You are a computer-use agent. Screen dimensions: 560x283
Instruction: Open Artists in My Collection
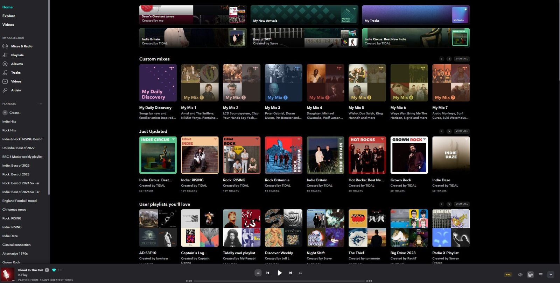pos(12,90)
